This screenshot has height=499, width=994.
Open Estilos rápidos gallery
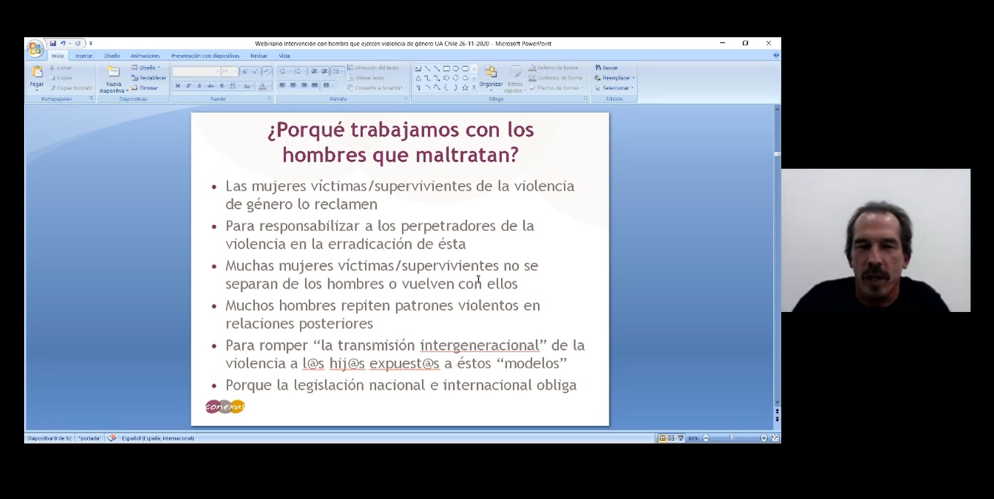tap(515, 80)
